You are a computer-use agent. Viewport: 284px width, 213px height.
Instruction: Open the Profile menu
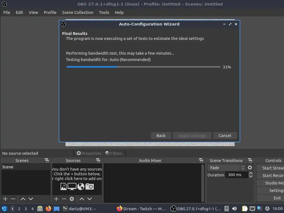pos(50,12)
